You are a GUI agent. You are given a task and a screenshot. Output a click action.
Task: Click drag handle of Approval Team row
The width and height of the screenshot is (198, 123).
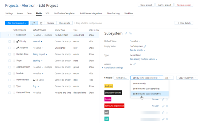tap(14, 67)
